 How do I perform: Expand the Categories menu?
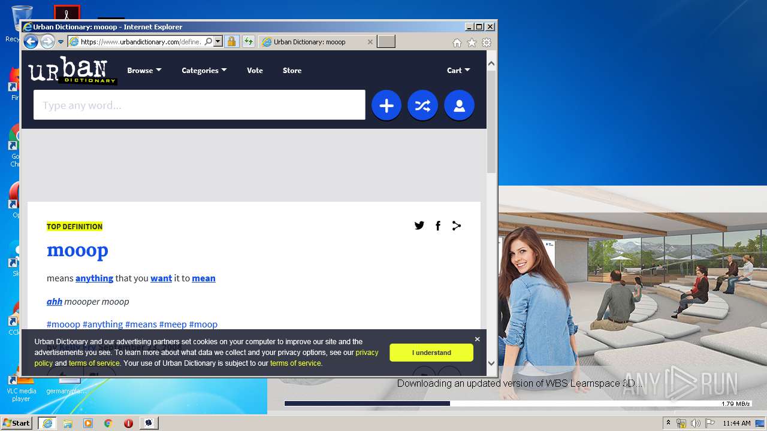pyautogui.click(x=204, y=71)
